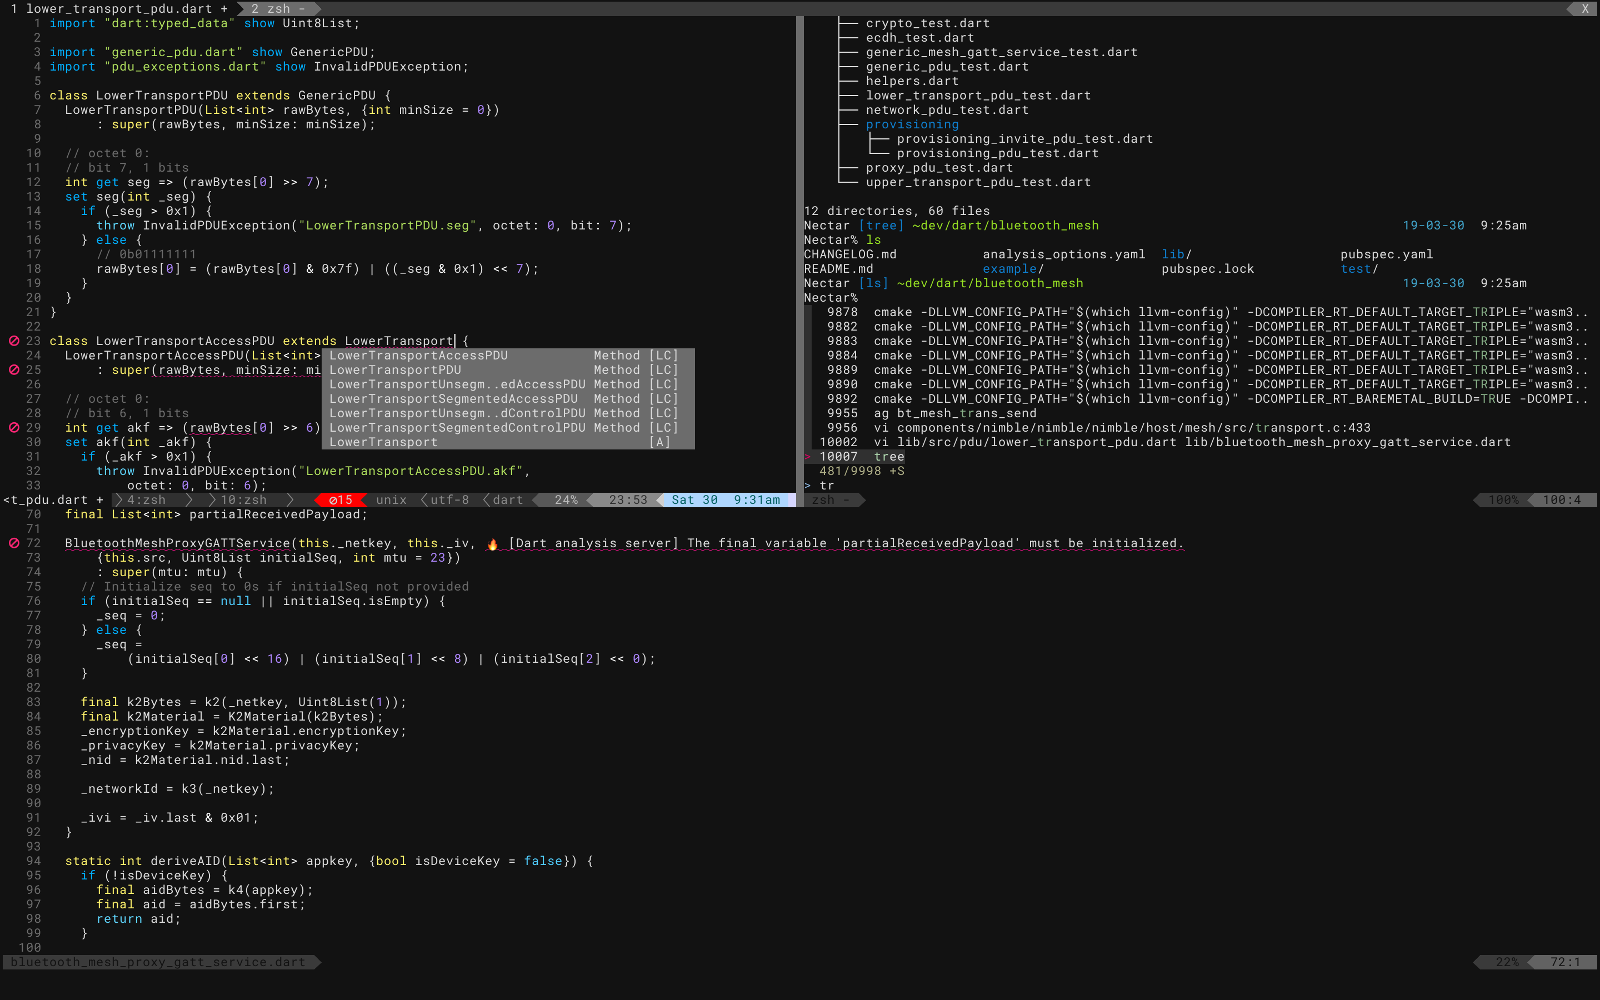This screenshot has width=1600, height=1000.
Task: Pick the LowerTransport [A] completion item
Action: (383, 442)
